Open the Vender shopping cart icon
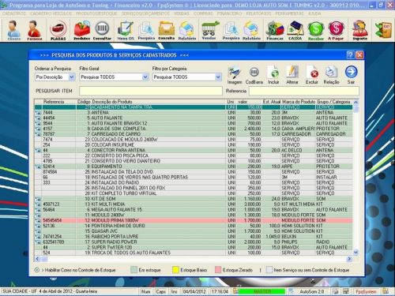Viewport: 395px width, 296px height. tap(210, 30)
